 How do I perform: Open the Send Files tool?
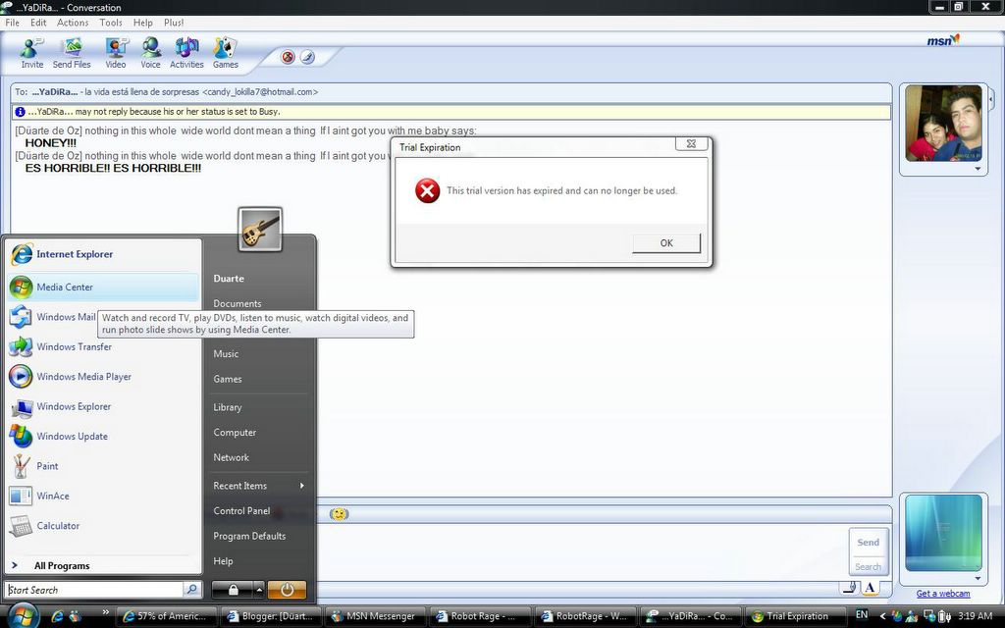72,53
